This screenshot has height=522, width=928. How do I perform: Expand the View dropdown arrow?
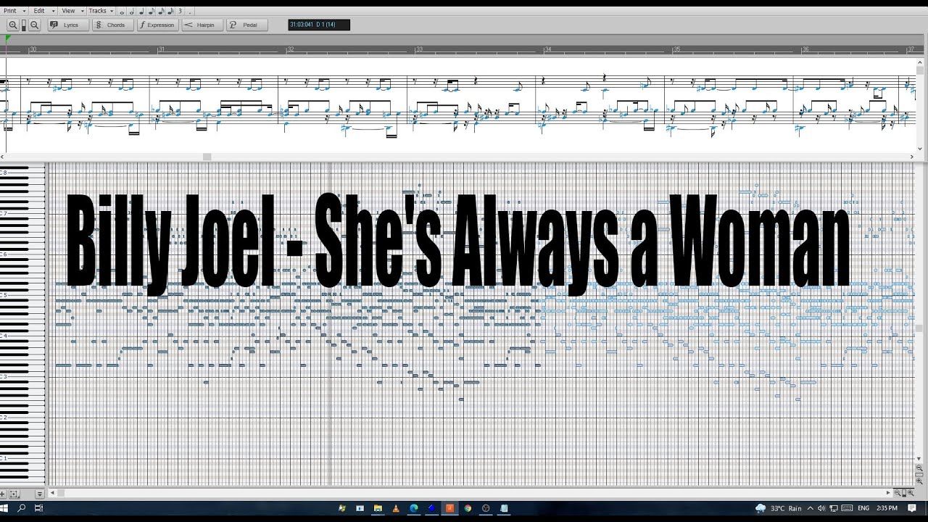[x=83, y=11]
